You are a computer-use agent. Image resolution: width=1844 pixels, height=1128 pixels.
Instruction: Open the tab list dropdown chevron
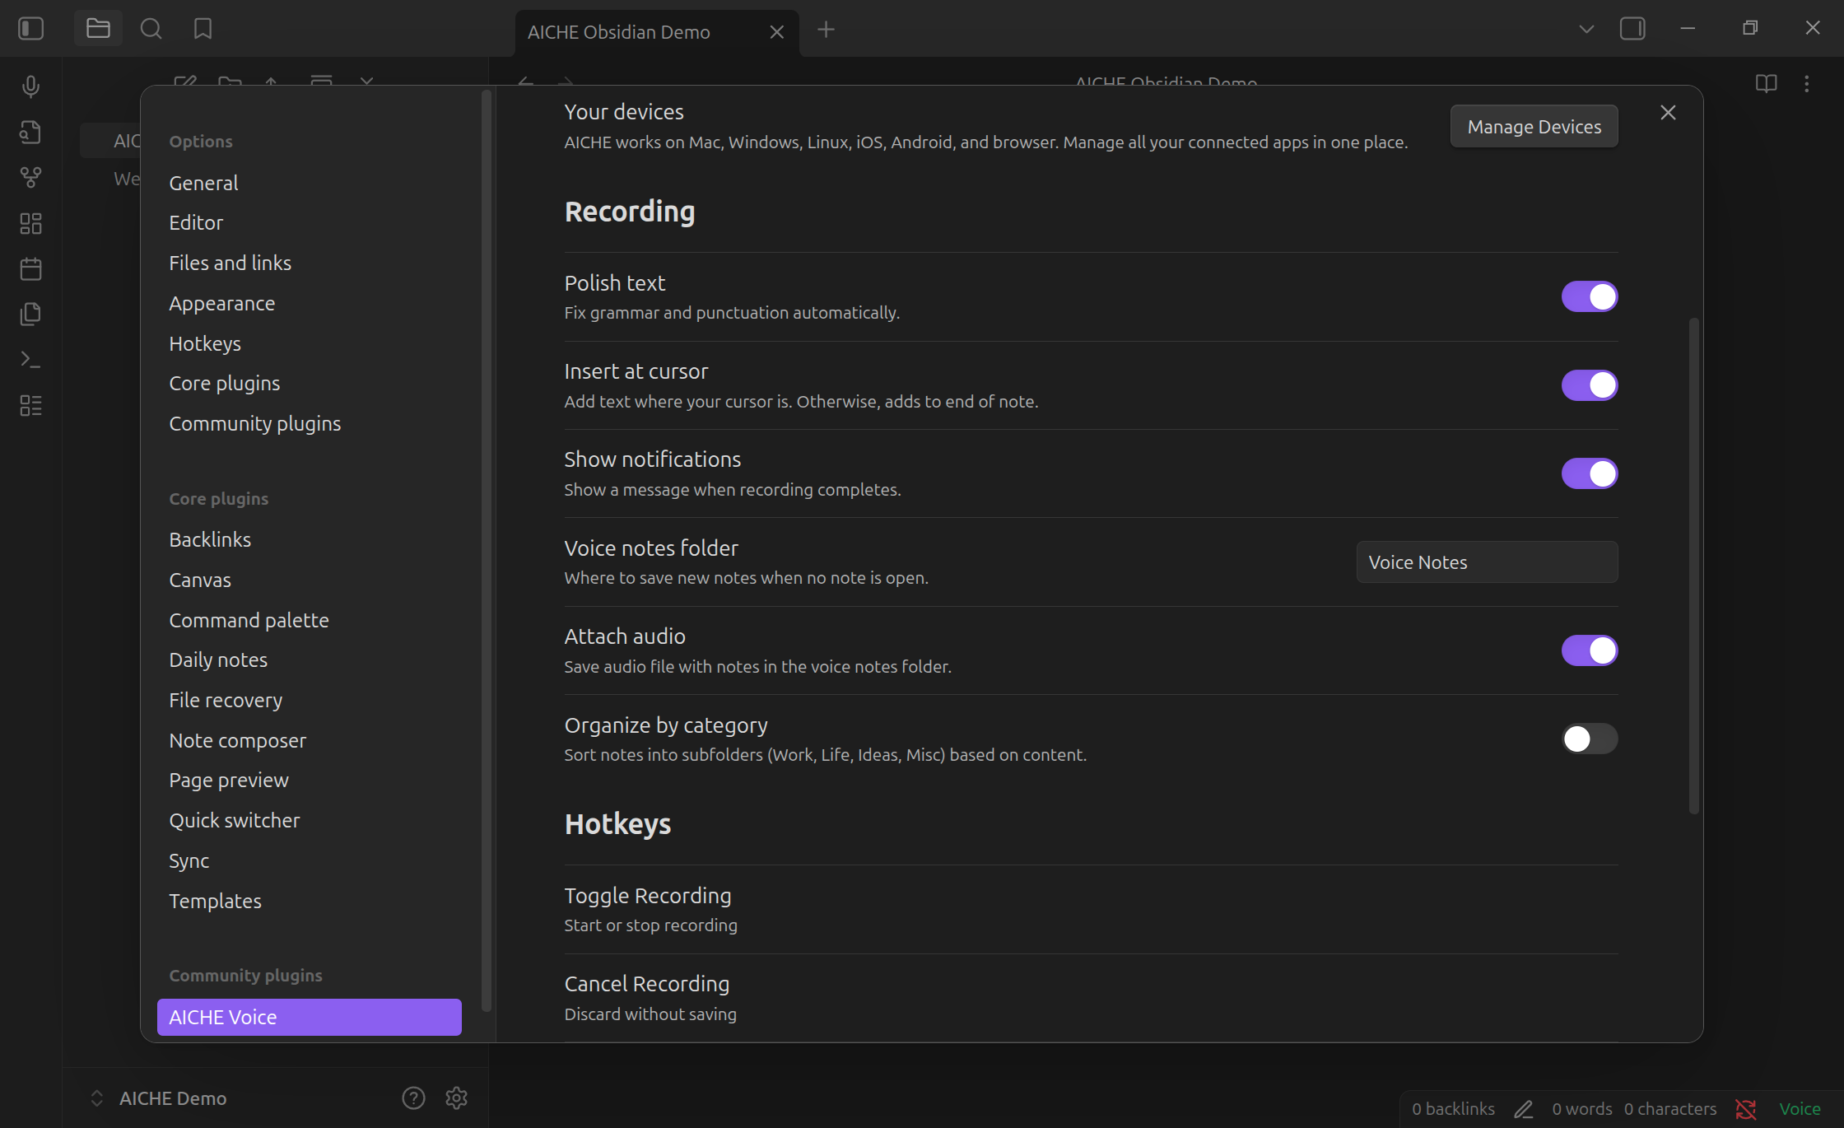1586,30
